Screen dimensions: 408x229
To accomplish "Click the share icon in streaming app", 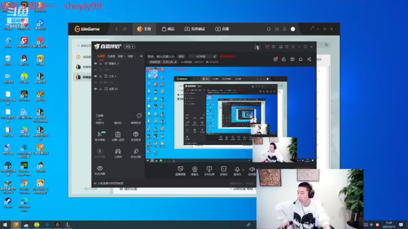I will click(x=309, y=59).
